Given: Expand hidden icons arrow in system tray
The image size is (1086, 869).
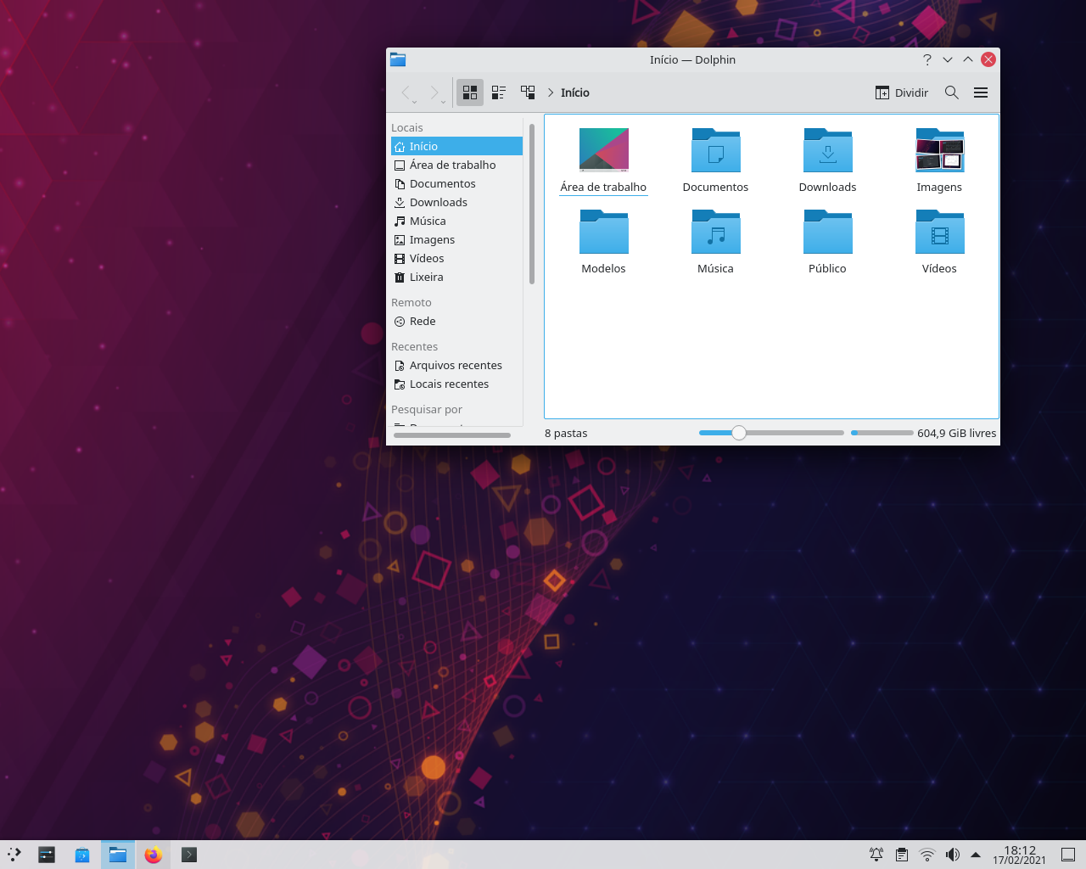Looking at the screenshot, I should 976,855.
